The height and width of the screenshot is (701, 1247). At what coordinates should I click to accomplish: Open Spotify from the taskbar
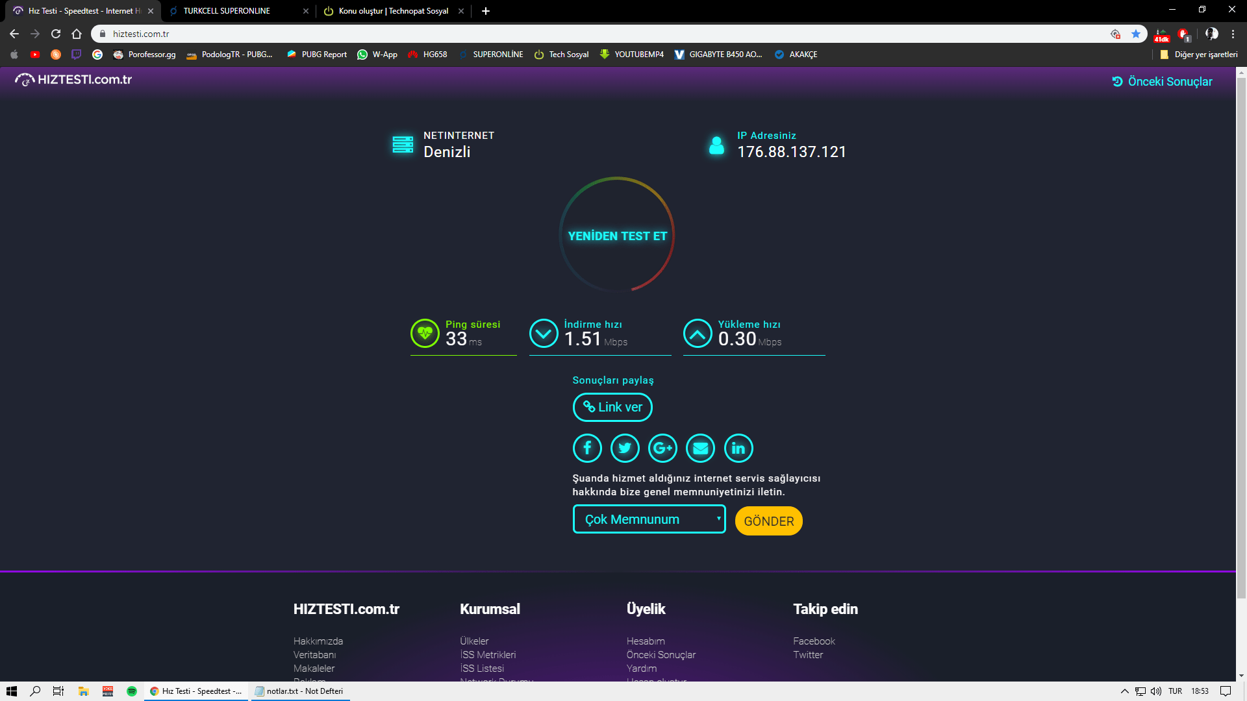(x=132, y=691)
